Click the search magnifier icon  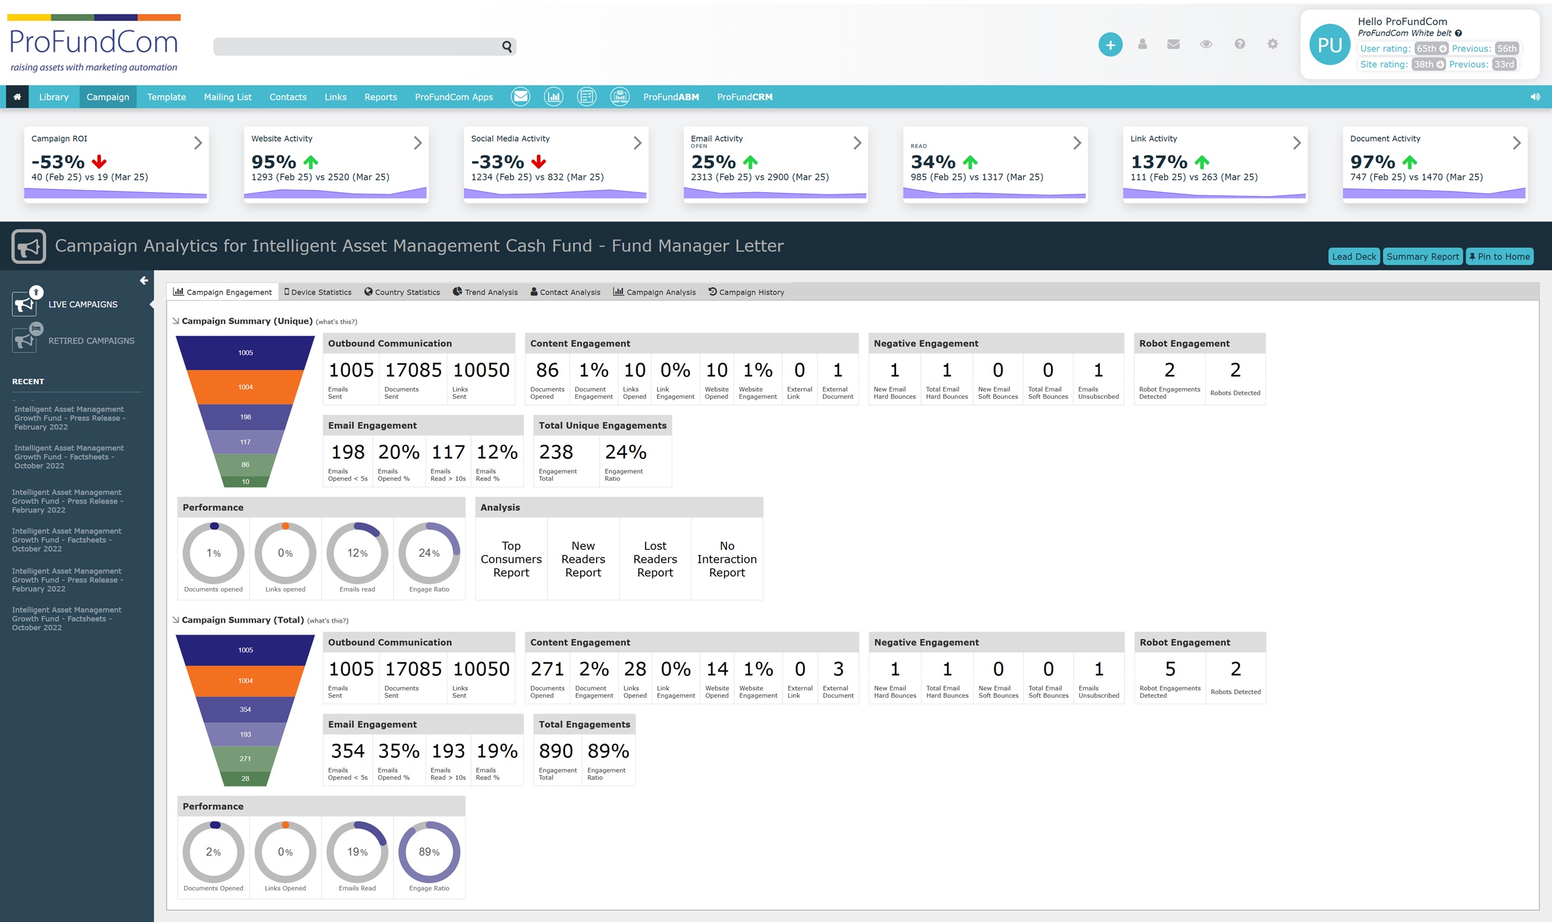tap(507, 47)
